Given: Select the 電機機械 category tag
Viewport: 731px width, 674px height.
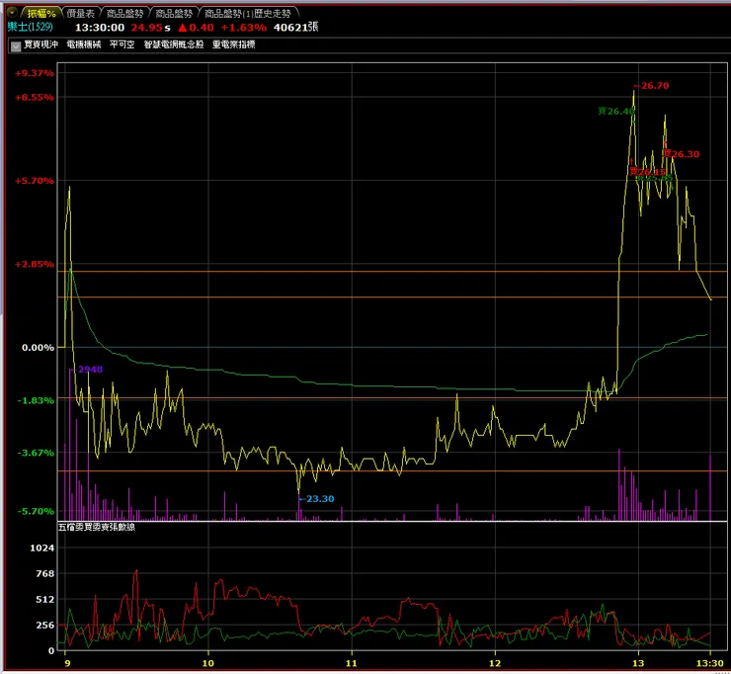Looking at the screenshot, I should tap(84, 44).
